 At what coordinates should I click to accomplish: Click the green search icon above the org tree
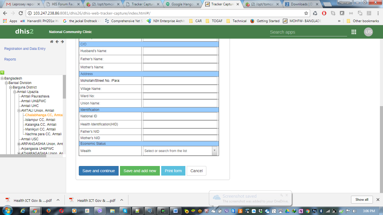pos(2,72)
